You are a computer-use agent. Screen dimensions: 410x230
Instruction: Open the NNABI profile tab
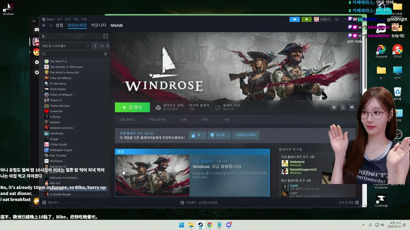(117, 26)
